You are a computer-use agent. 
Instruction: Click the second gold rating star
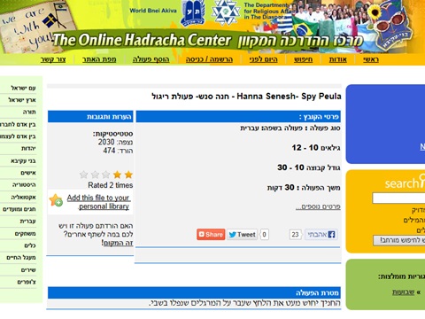(x=117, y=175)
